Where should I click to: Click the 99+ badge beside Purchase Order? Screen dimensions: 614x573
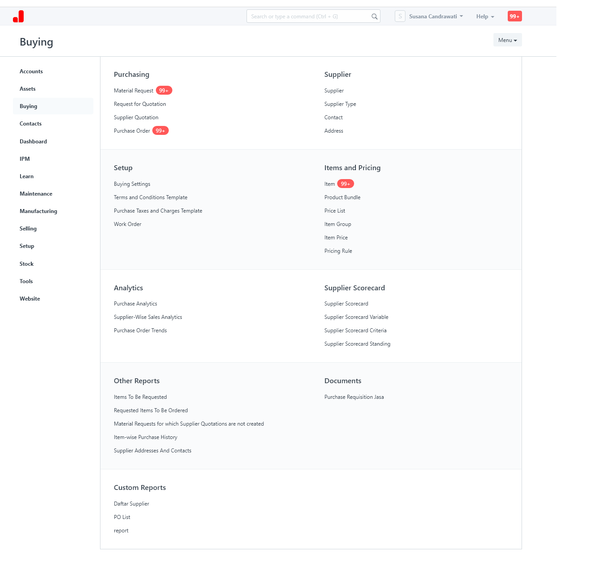[160, 131]
